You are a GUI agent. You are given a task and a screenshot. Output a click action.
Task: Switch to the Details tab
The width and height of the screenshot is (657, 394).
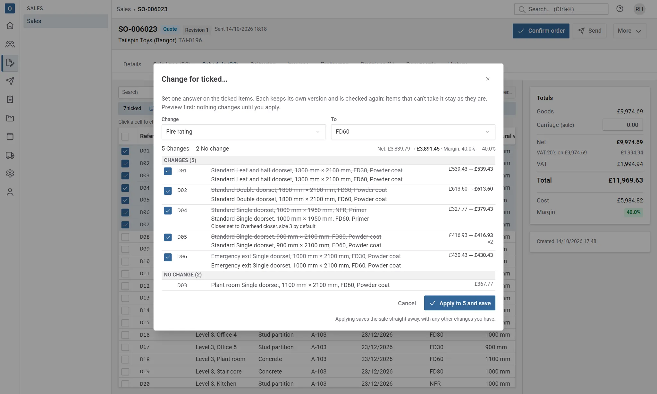click(x=132, y=64)
